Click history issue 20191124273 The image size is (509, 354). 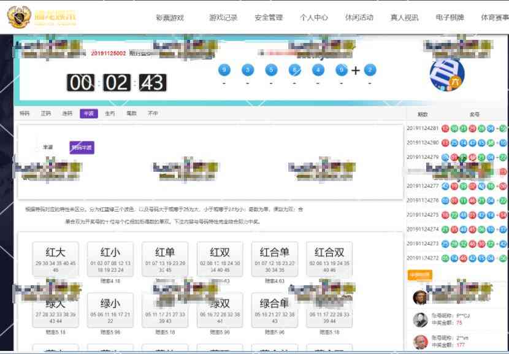pyautogui.click(x=423, y=244)
